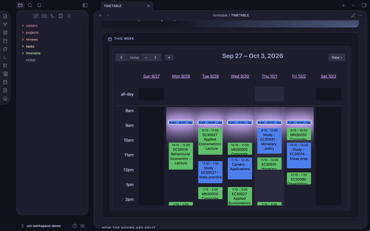Open the dropdown arrow beside today
This screenshot has width=370, height=231.
[146, 57]
